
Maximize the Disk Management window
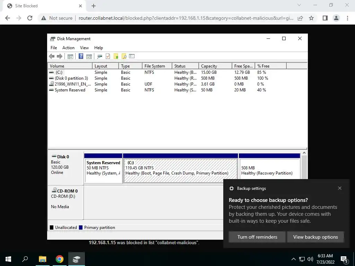[284, 39]
